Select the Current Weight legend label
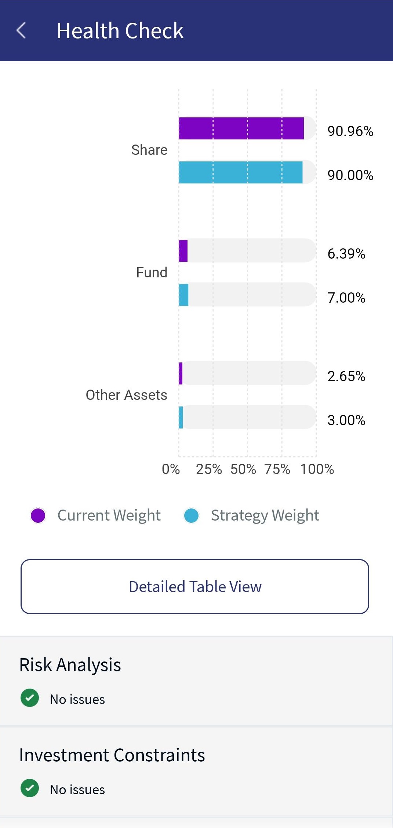This screenshot has width=393, height=828. pos(109,515)
